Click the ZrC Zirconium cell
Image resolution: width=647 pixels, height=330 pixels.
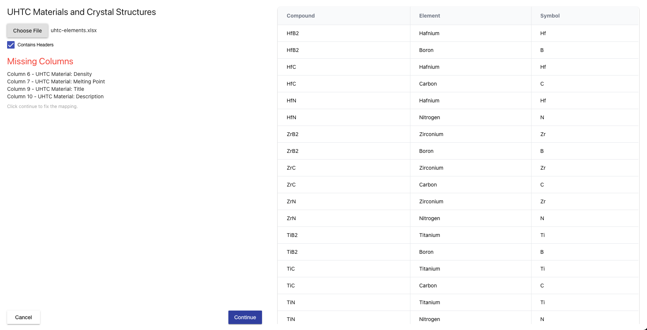click(431, 168)
